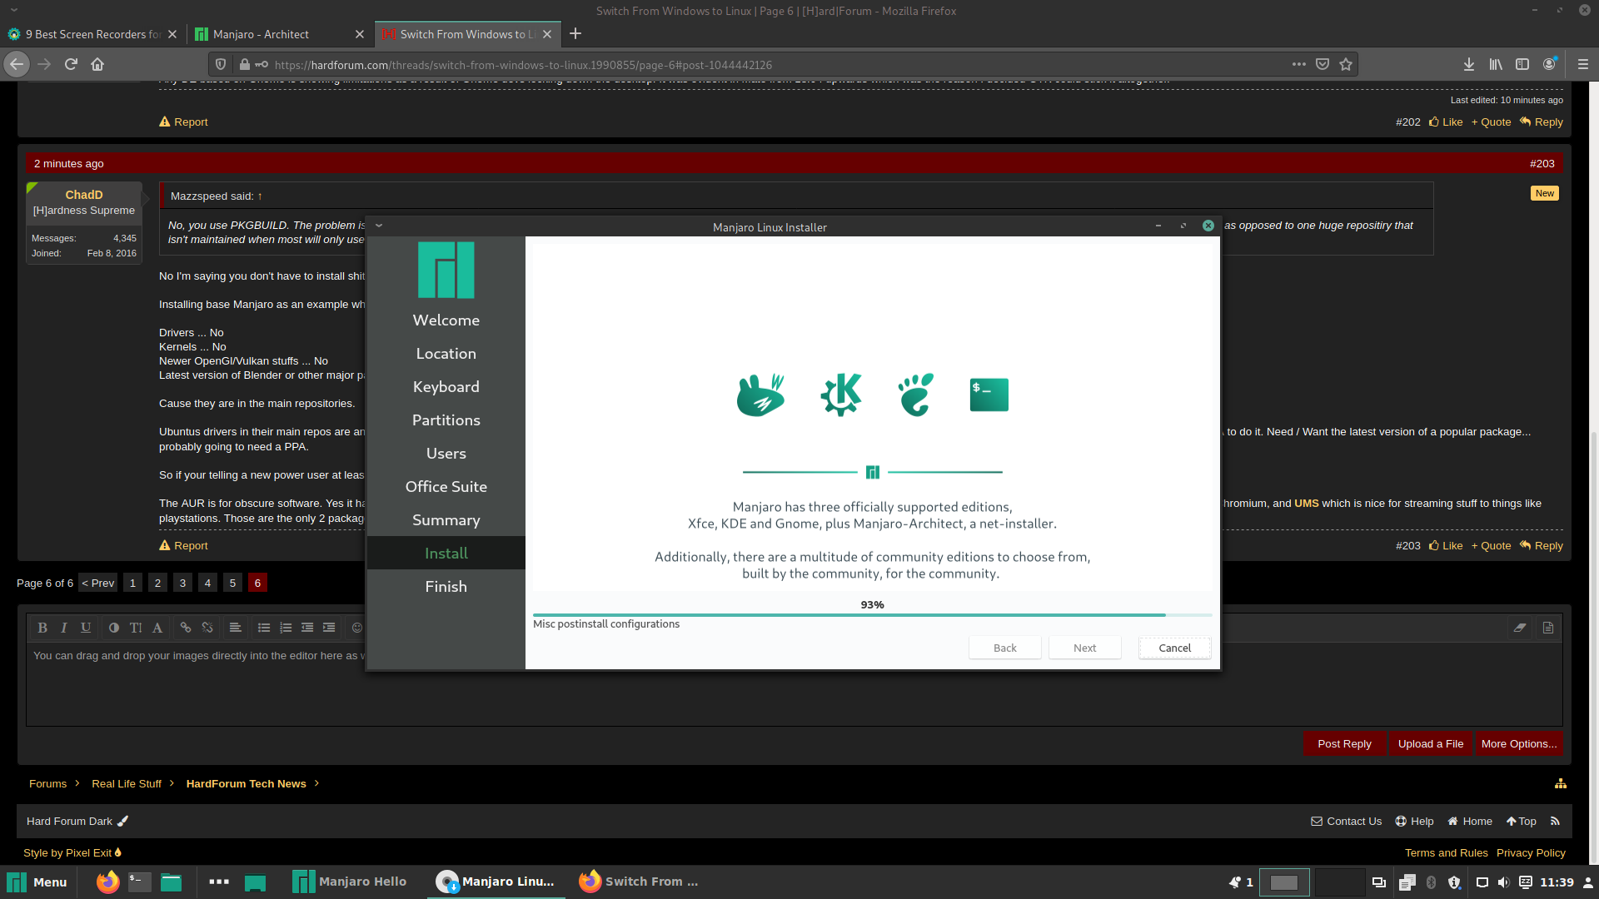
Task: Click the insert link icon
Action: coord(186,628)
